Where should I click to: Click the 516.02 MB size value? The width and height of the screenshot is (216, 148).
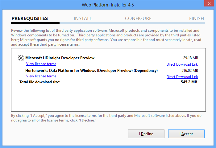pos(190,71)
